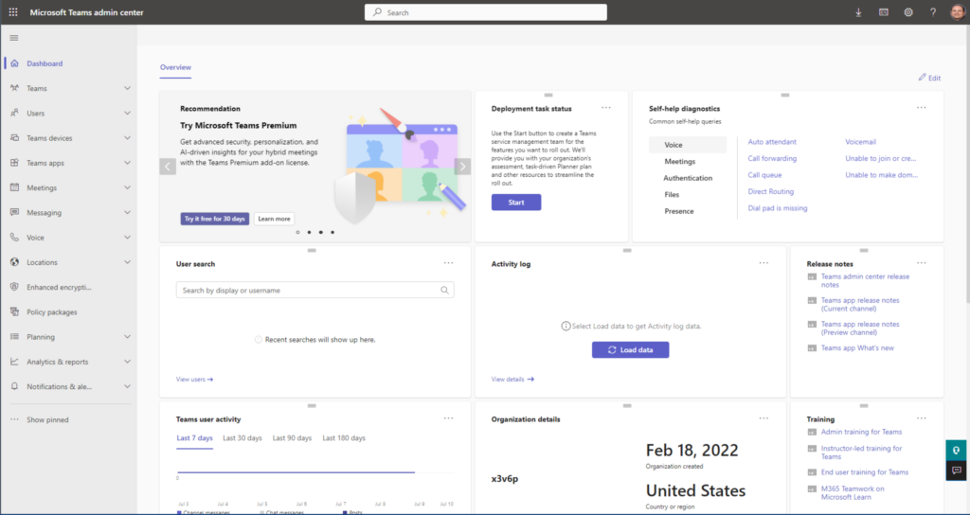The image size is (970, 515).
Task: Open the settings gear icon
Action: point(908,12)
